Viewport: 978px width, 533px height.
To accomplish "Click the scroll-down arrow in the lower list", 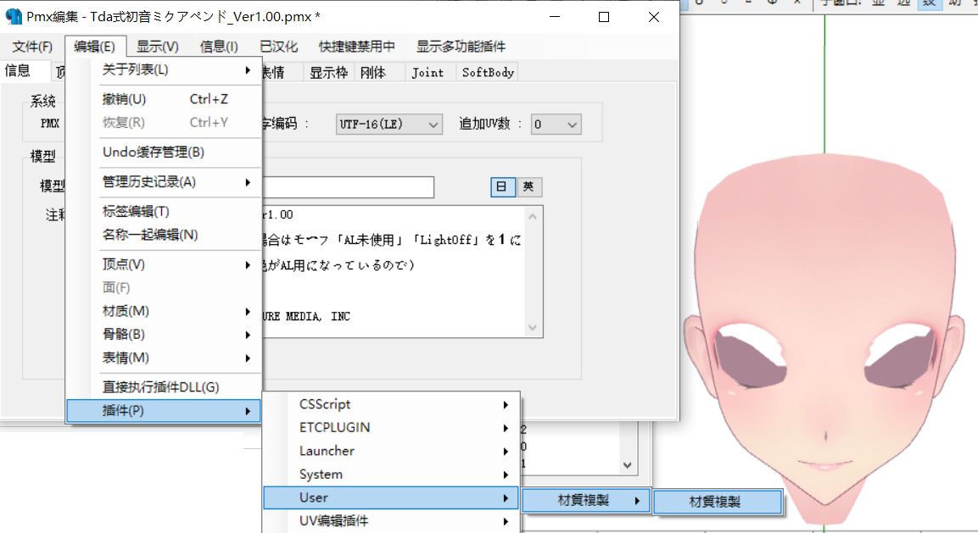I will pos(628,465).
